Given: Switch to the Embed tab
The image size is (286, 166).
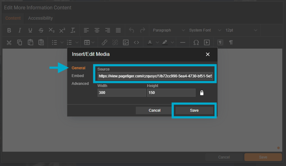Looking at the screenshot, I should tap(78, 76).
